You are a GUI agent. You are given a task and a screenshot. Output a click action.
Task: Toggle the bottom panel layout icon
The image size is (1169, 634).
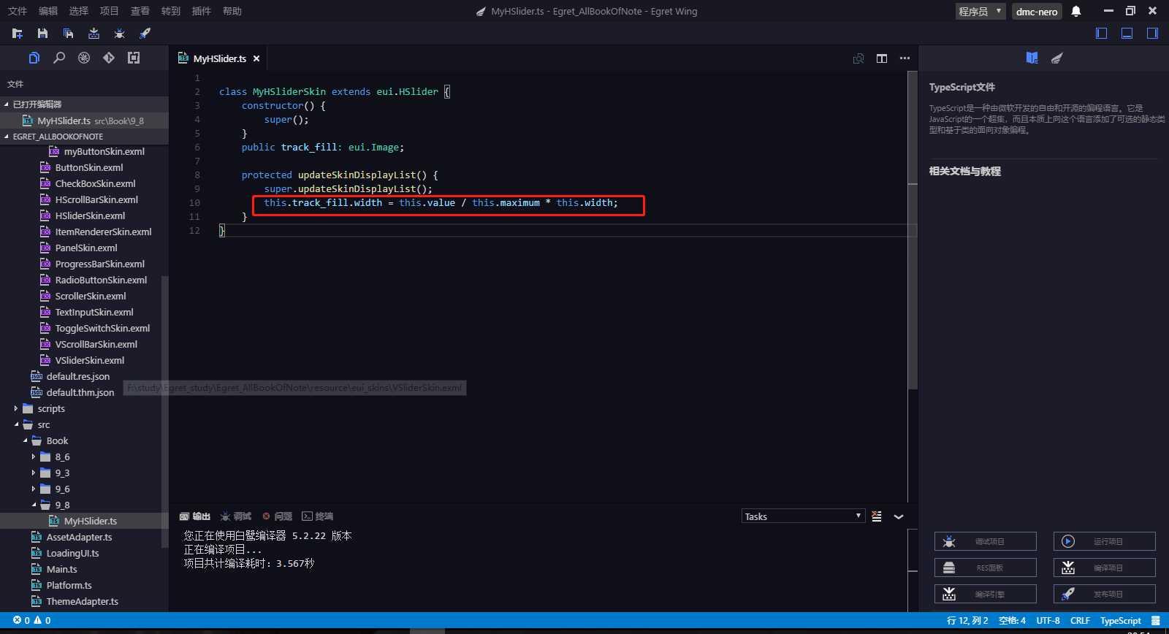[x=1127, y=33]
